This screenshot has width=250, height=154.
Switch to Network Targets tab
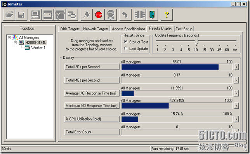[96, 29]
